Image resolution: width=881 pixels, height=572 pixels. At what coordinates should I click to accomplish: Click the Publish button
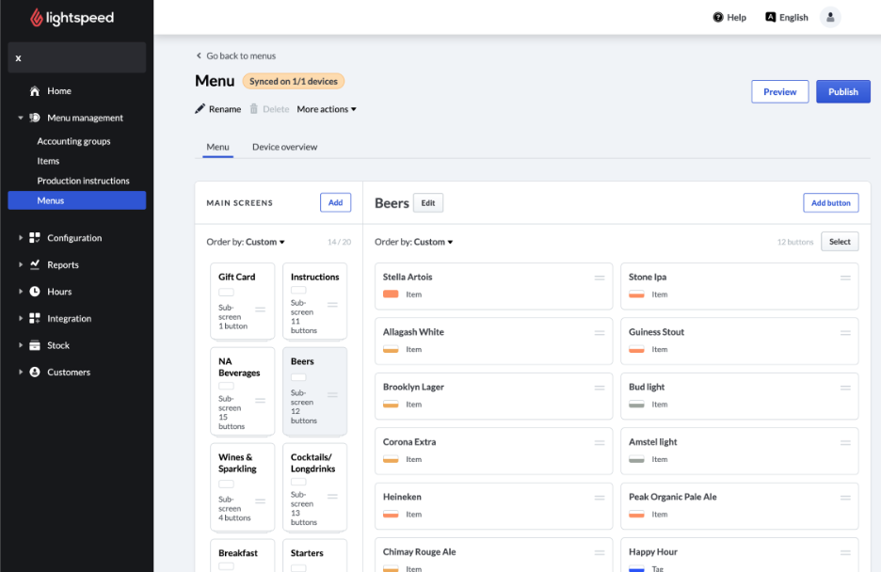pyautogui.click(x=842, y=91)
